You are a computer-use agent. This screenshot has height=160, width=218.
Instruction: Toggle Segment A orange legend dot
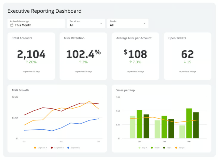coord(35,148)
